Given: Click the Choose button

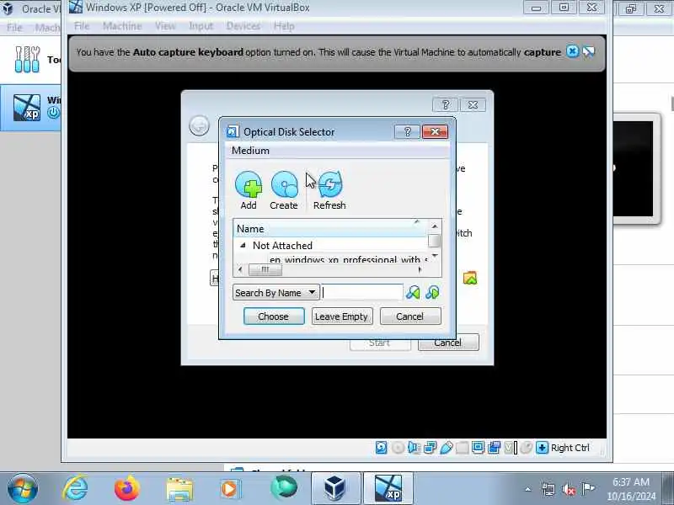Looking at the screenshot, I should tap(274, 316).
